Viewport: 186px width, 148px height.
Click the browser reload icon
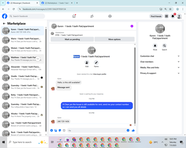(x=14, y=9)
